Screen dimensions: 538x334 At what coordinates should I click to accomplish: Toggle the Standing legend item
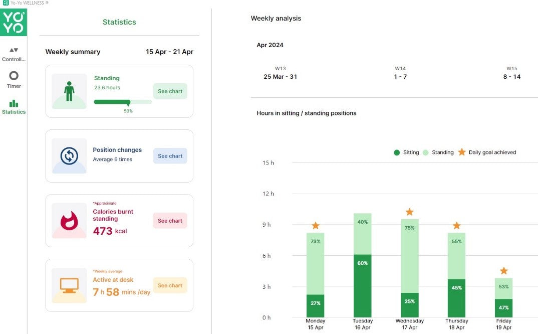438,152
